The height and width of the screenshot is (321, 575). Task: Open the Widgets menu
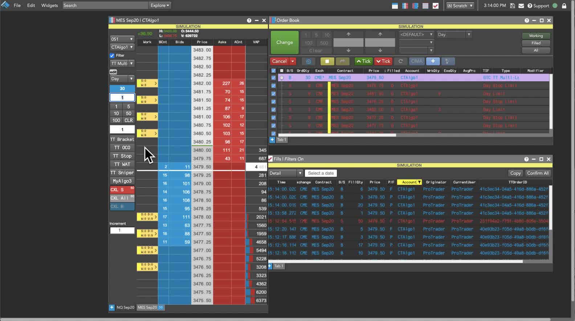tap(49, 5)
